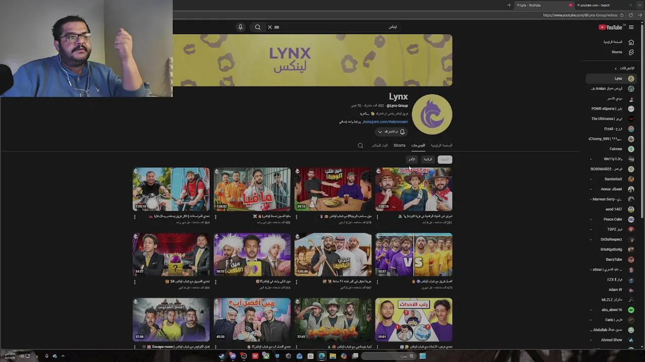The image size is (645, 362).
Task: Open the Lynx channel profile picture
Action: click(x=432, y=114)
